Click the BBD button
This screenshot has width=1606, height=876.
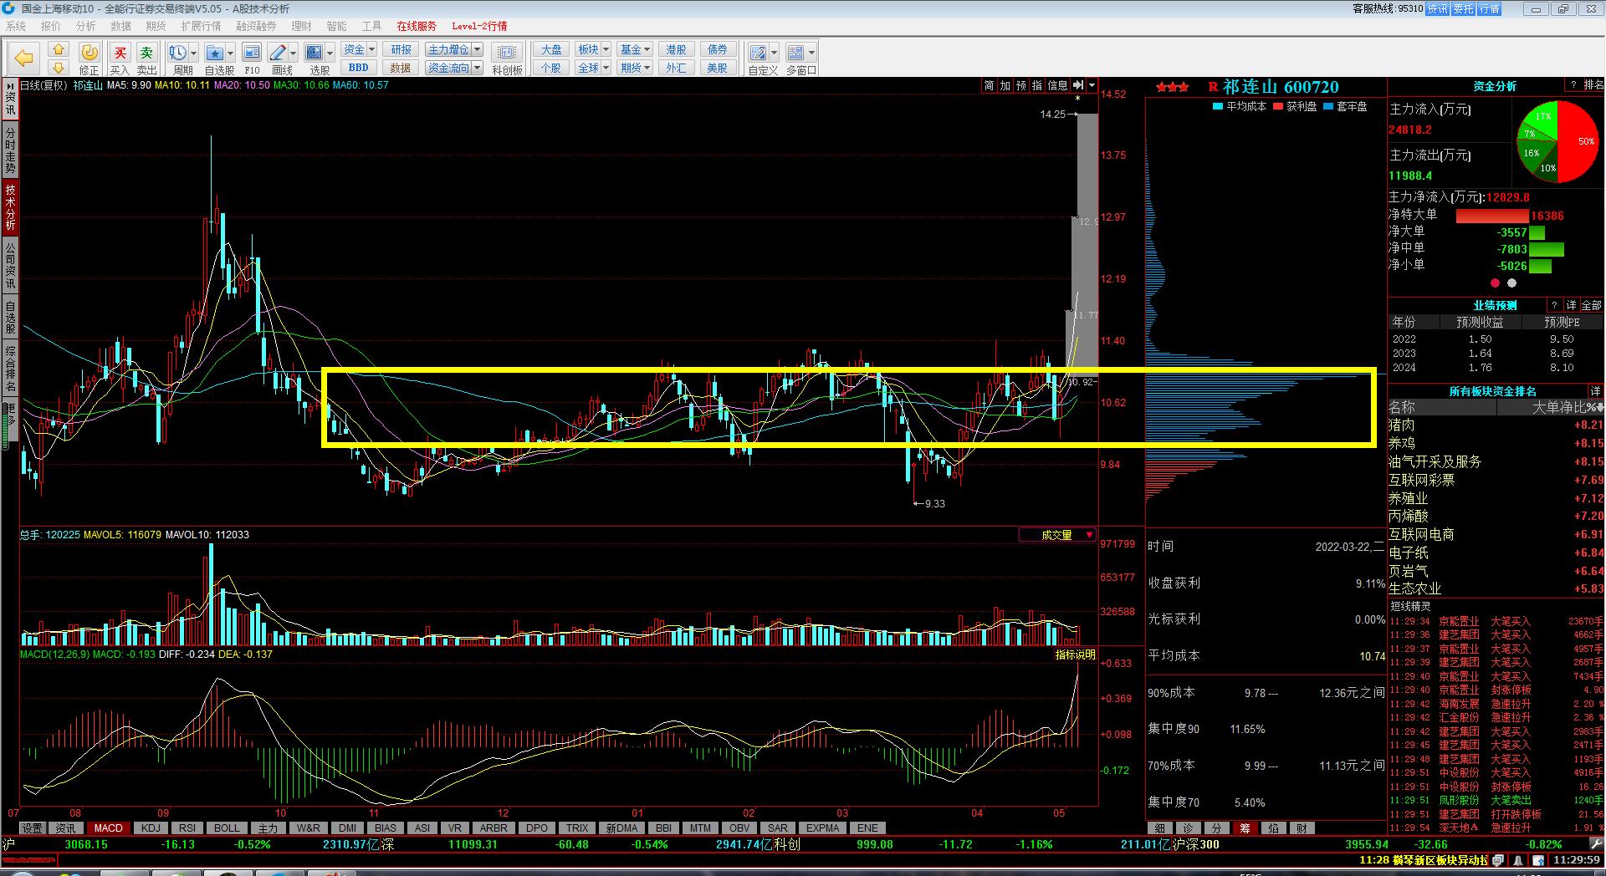[x=359, y=68]
